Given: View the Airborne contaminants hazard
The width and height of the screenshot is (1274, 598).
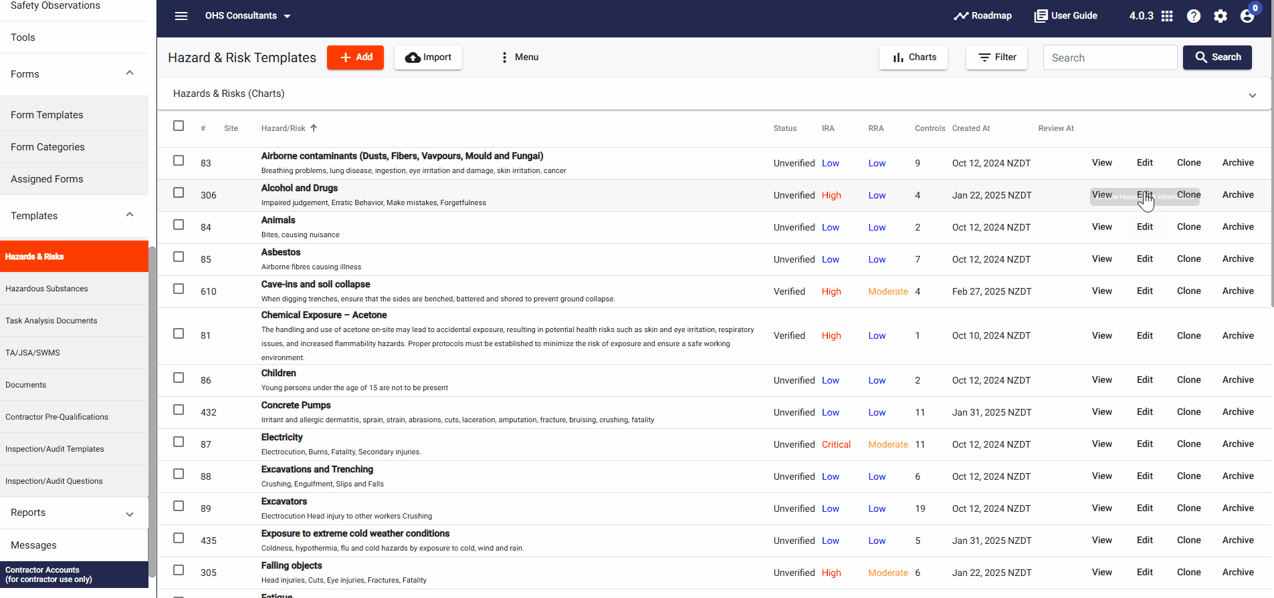Looking at the screenshot, I should pos(1101,162).
